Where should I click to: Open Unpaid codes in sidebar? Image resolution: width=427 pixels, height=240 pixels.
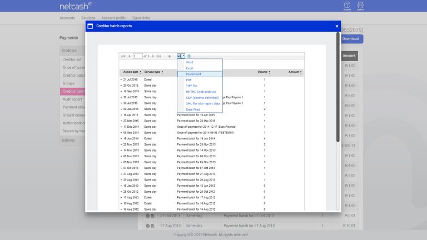pos(73,116)
